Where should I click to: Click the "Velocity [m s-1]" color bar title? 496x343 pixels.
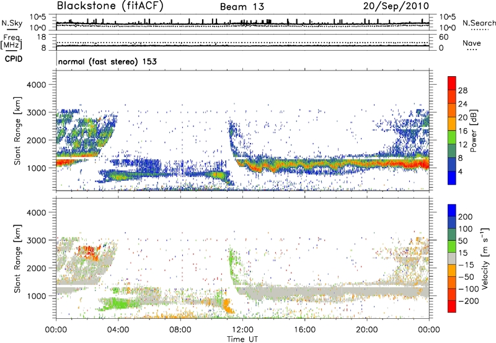click(485, 258)
